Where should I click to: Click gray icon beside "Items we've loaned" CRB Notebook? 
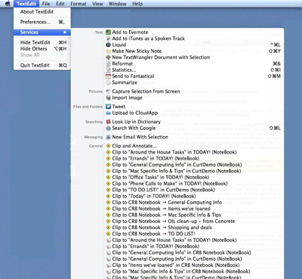point(108,265)
